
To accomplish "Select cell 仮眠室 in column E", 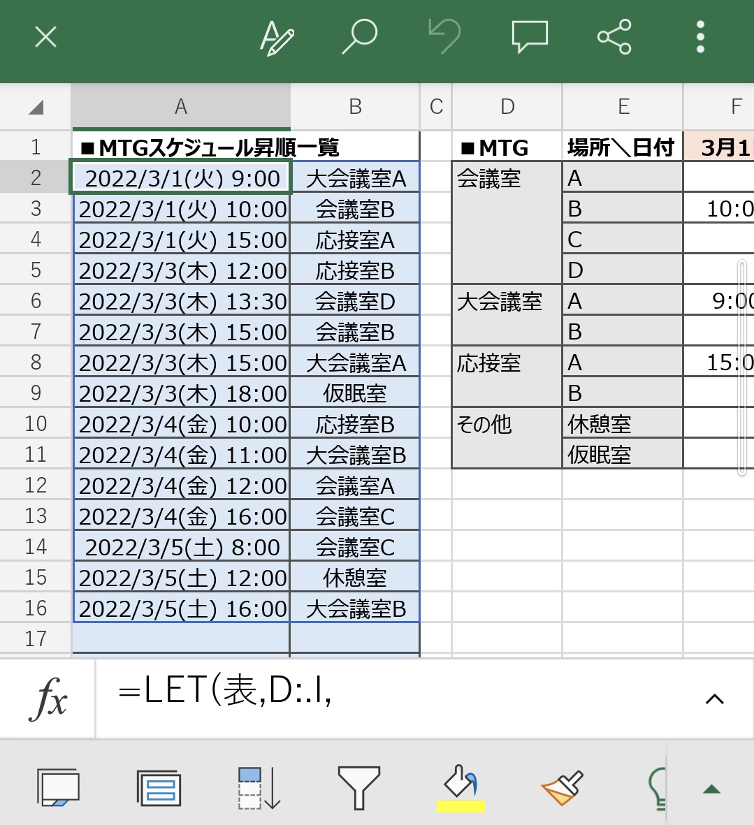I will (623, 454).
